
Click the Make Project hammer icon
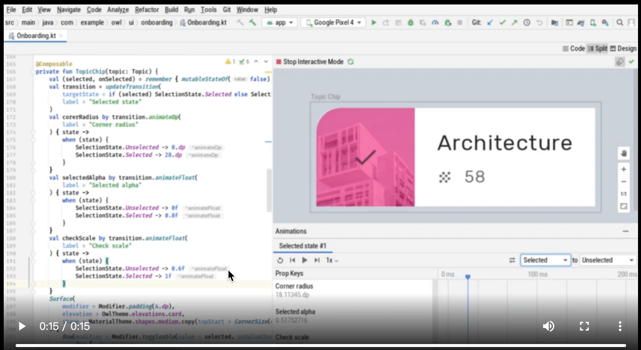[x=253, y=23]
